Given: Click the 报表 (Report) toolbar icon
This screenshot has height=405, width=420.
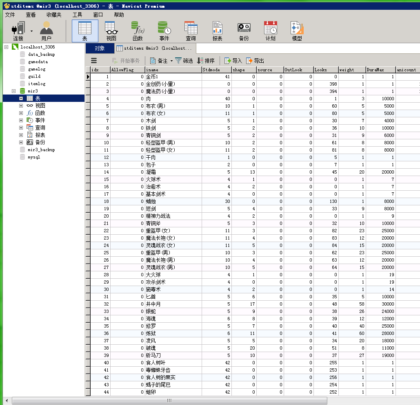Looking at the screenshot, I should tap(217, 31).
